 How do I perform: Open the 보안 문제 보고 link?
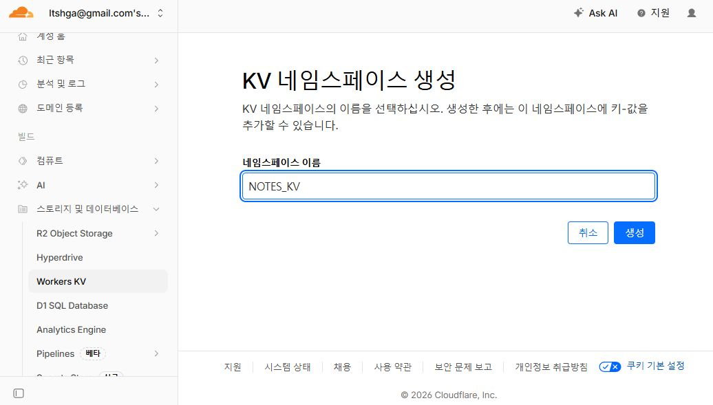coord(463,366)
